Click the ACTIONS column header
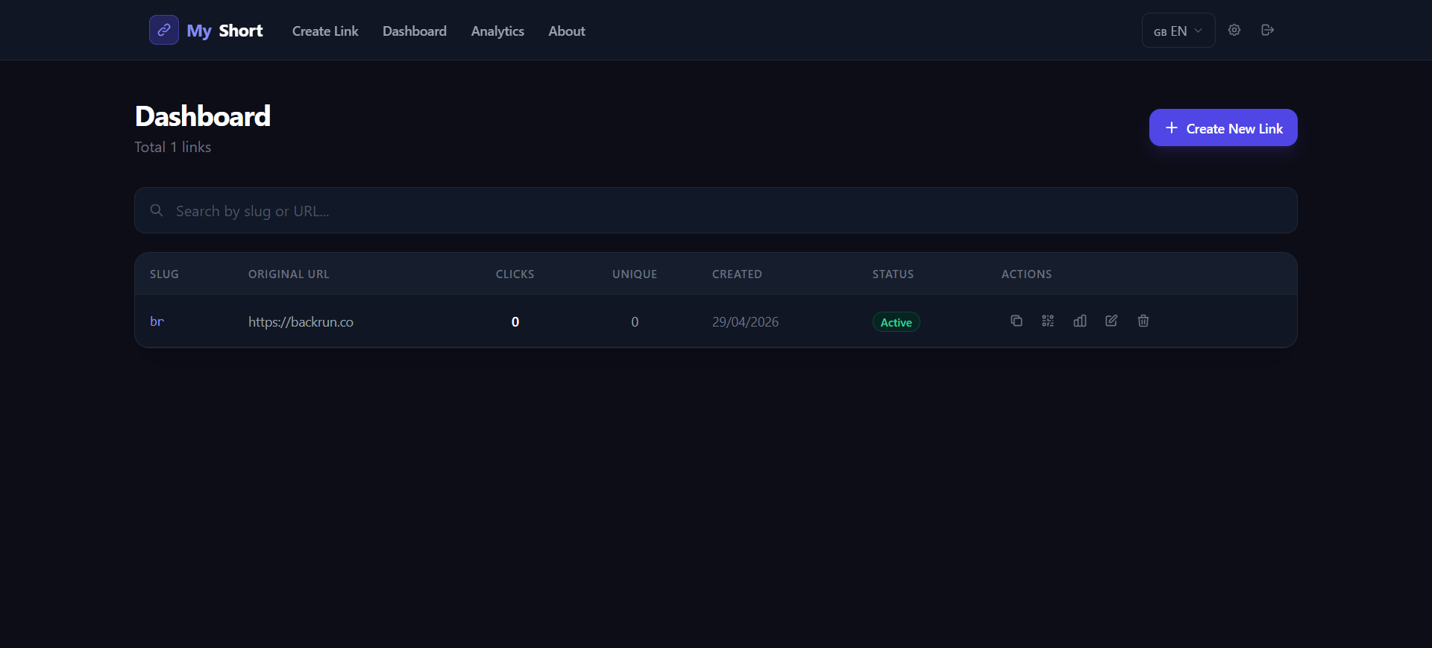 [x=1026, y=274]
